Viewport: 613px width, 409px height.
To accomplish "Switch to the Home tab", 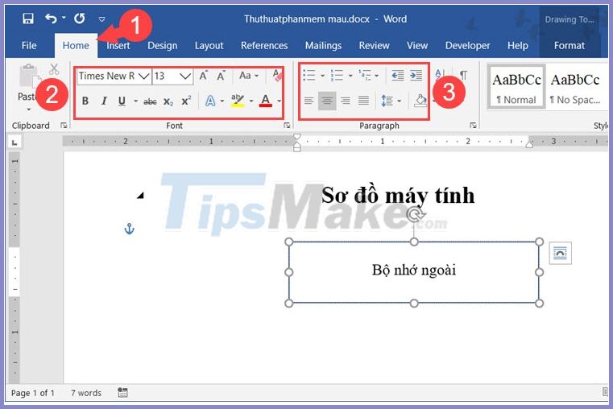I will point(76,46).
